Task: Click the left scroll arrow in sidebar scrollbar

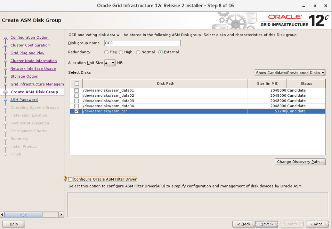Action: tap(2, 214)
